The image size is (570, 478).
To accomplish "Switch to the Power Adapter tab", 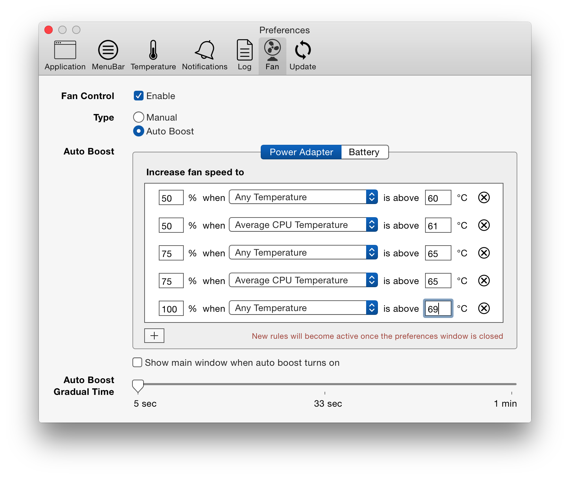I will click(301, 152).
